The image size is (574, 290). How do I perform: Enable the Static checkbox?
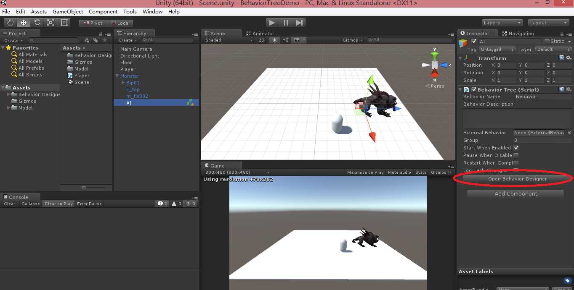547,41
